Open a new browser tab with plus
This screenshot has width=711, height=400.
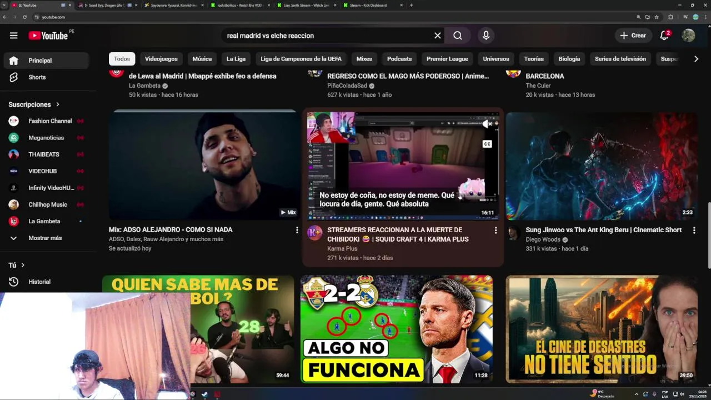411,5
